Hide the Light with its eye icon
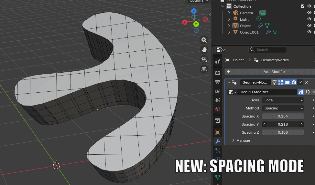 (309, 19)
